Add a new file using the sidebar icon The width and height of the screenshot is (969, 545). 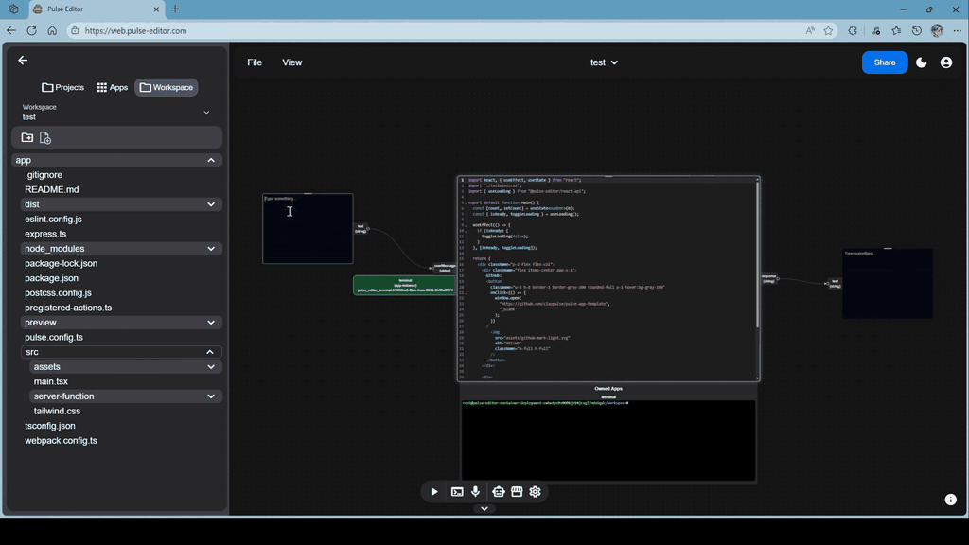coord(45,137)
